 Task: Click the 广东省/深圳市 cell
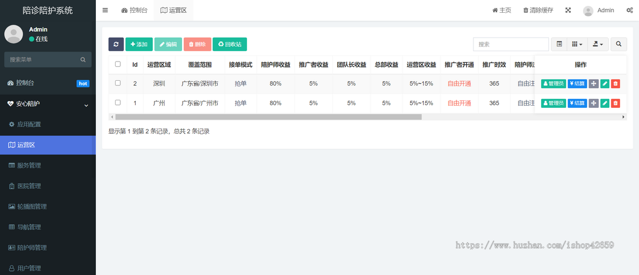[200, 83]
